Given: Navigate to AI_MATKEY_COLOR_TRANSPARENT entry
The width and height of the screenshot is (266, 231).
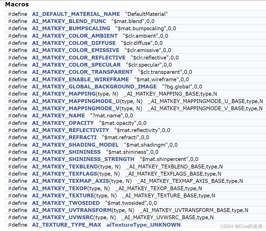Looking at the screenshot, I should 82,72.
